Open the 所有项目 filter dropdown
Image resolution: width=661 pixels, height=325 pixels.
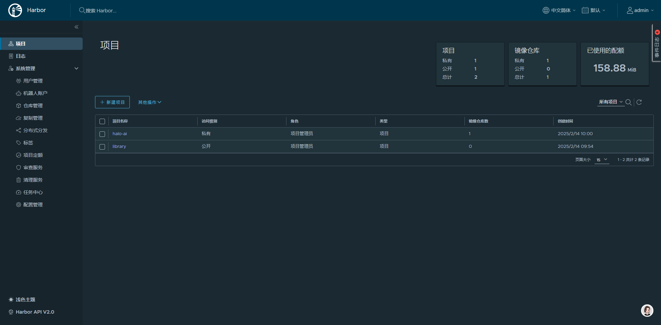611,102
